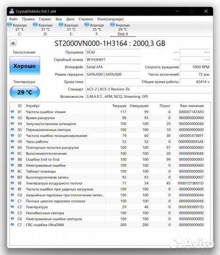220x255 pixels.
Task: Click status dot for Нестабильные сектора
Action: pos(12,212)
